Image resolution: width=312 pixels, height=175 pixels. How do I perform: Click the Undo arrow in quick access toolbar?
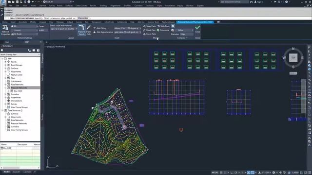33,2
